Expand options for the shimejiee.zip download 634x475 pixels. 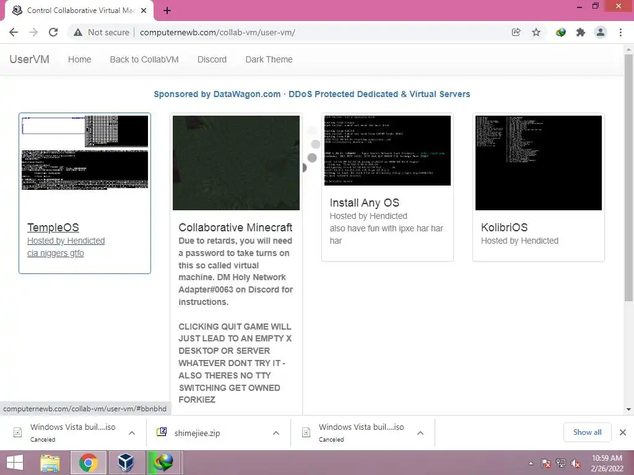tap(276, 433)
